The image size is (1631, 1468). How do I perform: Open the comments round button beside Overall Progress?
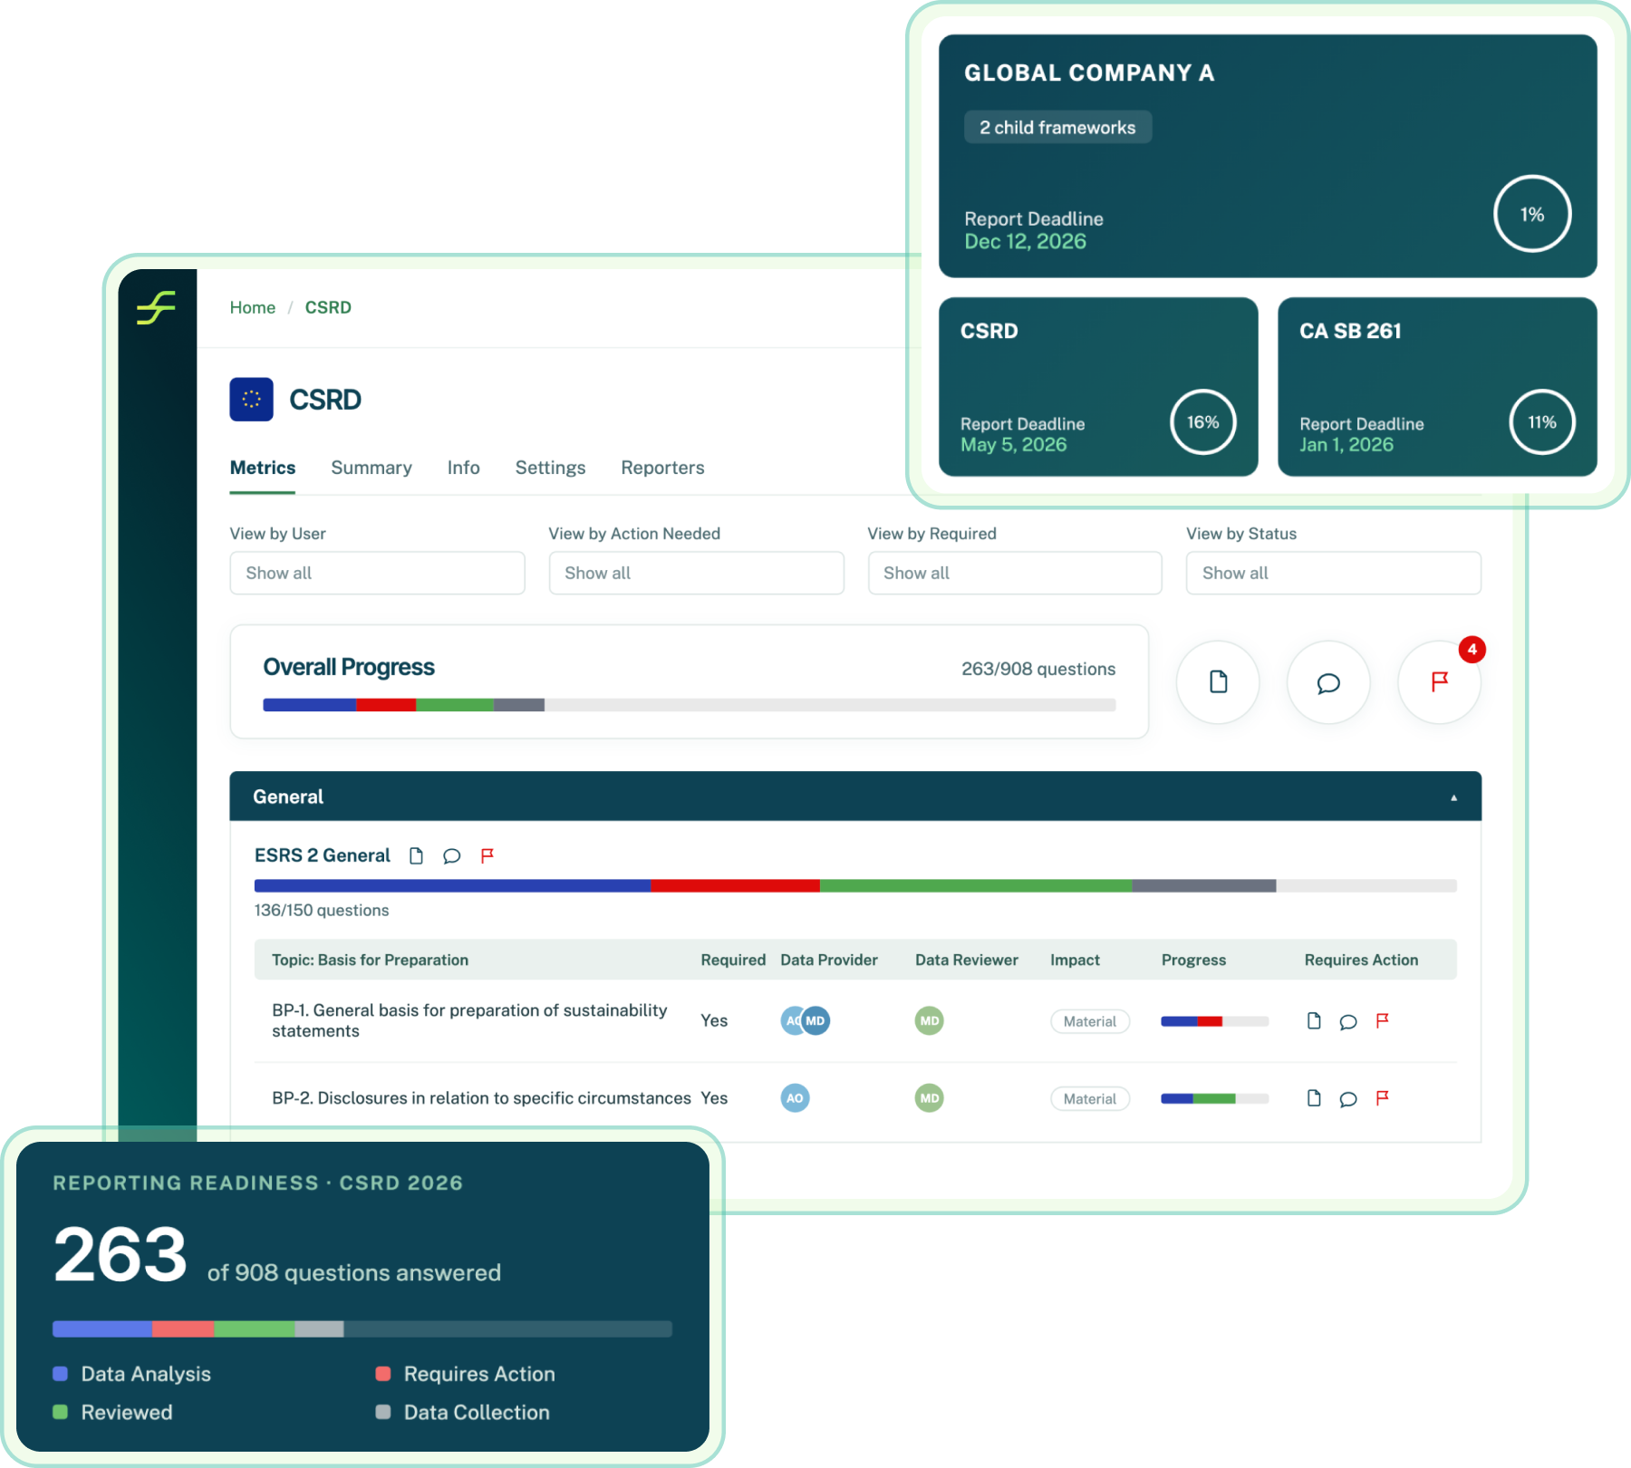pyautogui.click(x=1328, y=682)
